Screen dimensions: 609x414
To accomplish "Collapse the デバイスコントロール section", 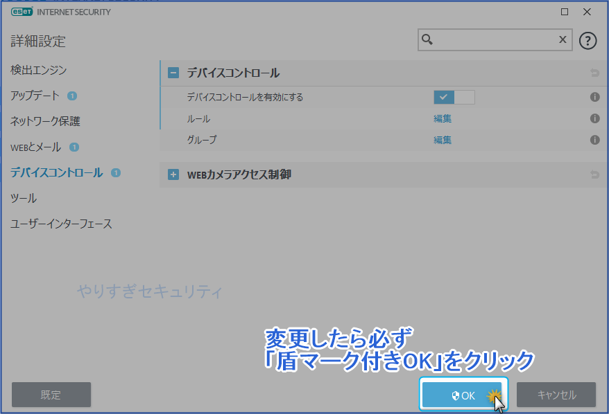I will click(173, 73).
